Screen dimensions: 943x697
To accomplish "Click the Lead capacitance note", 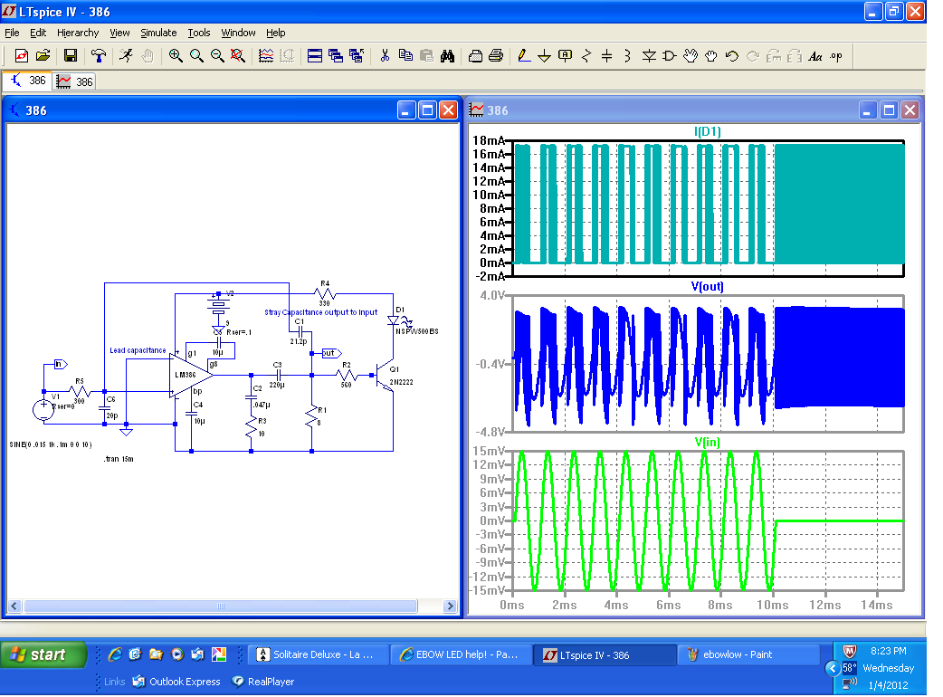I will [x=138, y=350].
